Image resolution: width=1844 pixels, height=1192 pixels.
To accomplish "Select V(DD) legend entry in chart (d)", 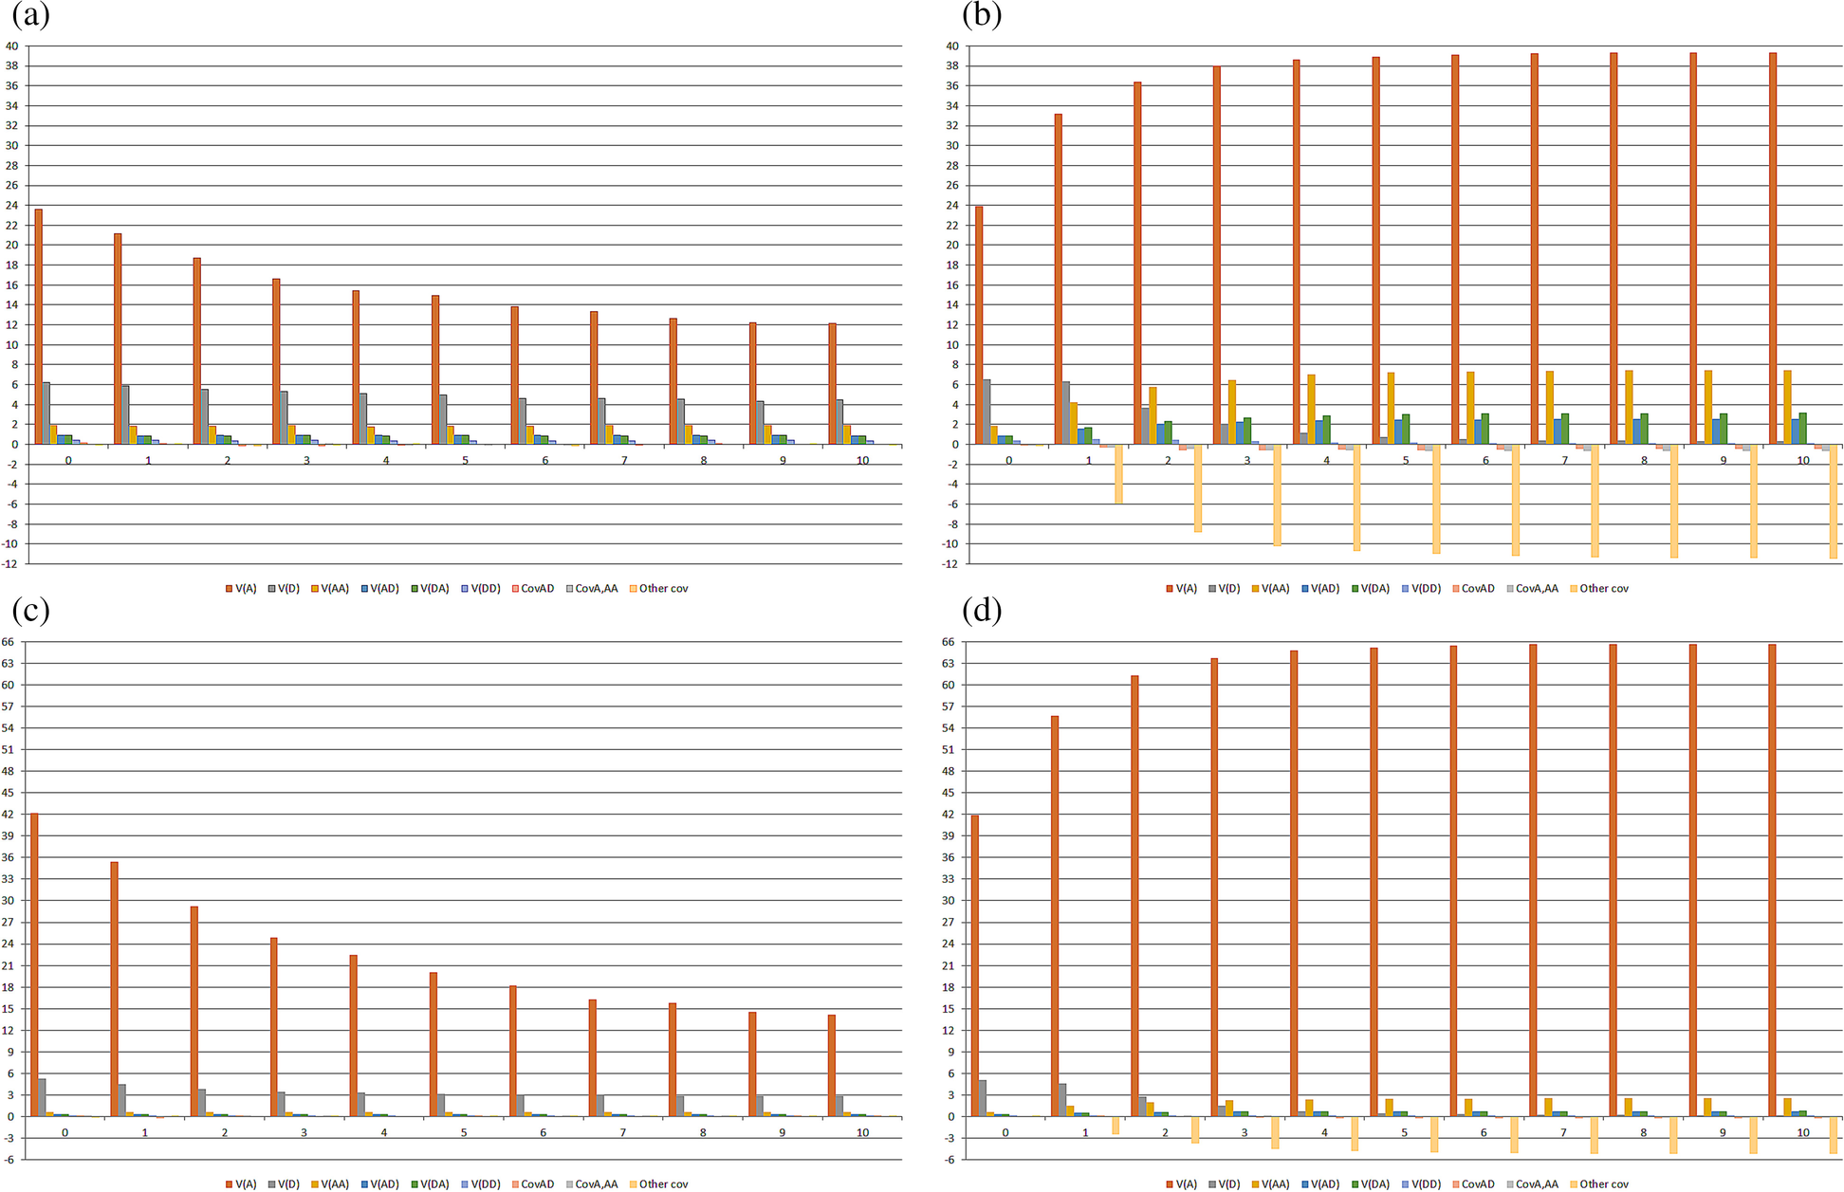I will tap(1421, 1184).
